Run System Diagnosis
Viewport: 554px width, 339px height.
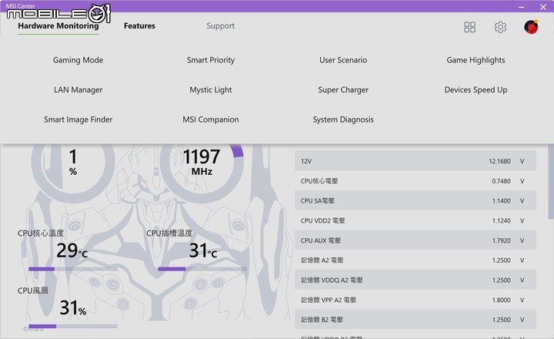tap(343, 119)
